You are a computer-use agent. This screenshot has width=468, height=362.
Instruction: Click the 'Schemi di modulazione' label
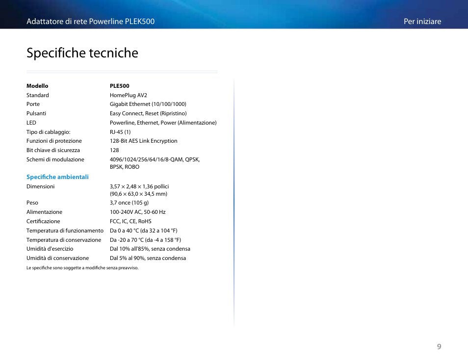(55, 159)
